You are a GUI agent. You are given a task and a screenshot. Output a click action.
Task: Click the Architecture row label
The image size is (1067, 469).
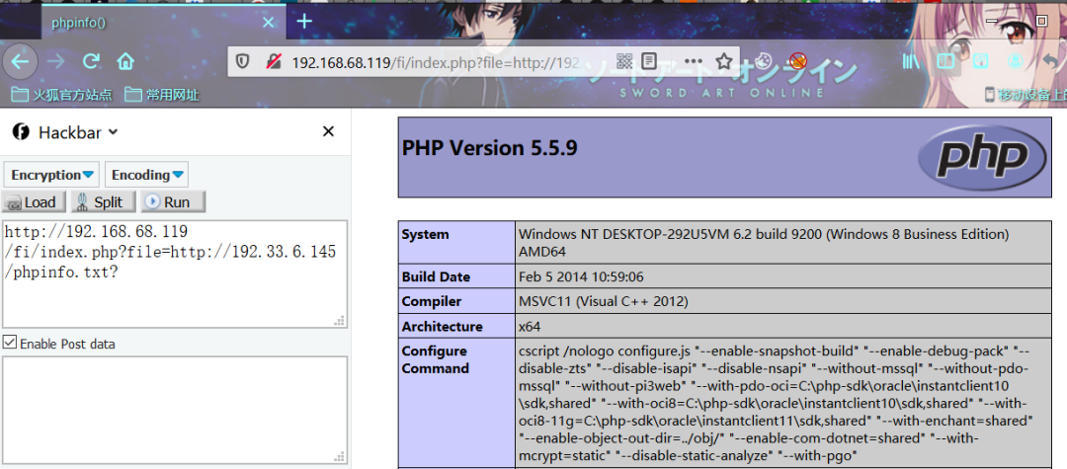tap(442, 326)
